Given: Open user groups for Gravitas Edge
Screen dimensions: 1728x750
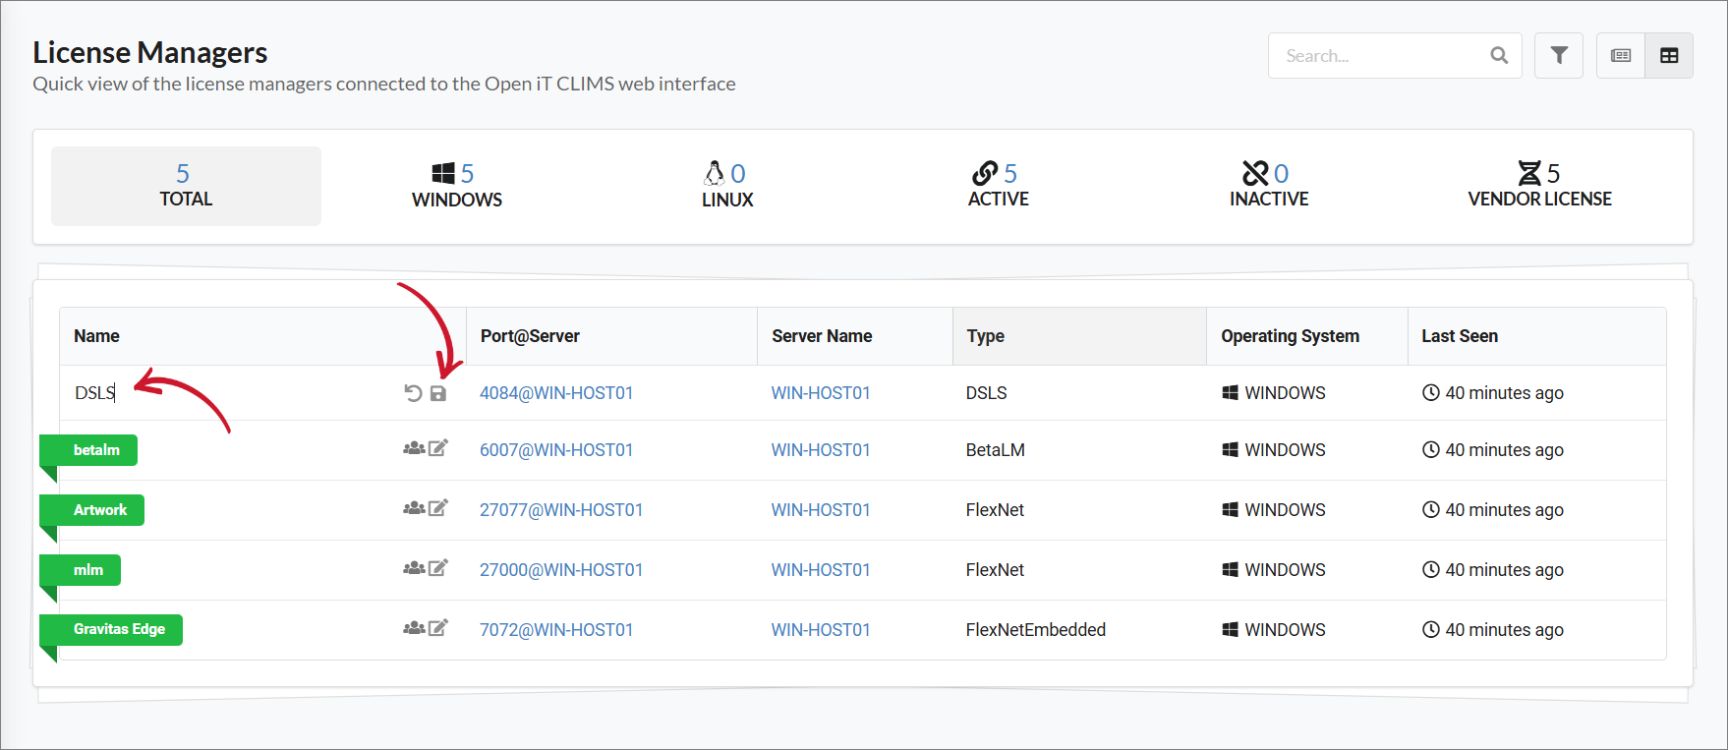Looking at the screenshot, I should (414, 628).
